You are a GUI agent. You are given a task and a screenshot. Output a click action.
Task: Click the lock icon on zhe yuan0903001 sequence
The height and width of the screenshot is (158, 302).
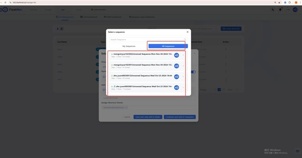(115, 86)
